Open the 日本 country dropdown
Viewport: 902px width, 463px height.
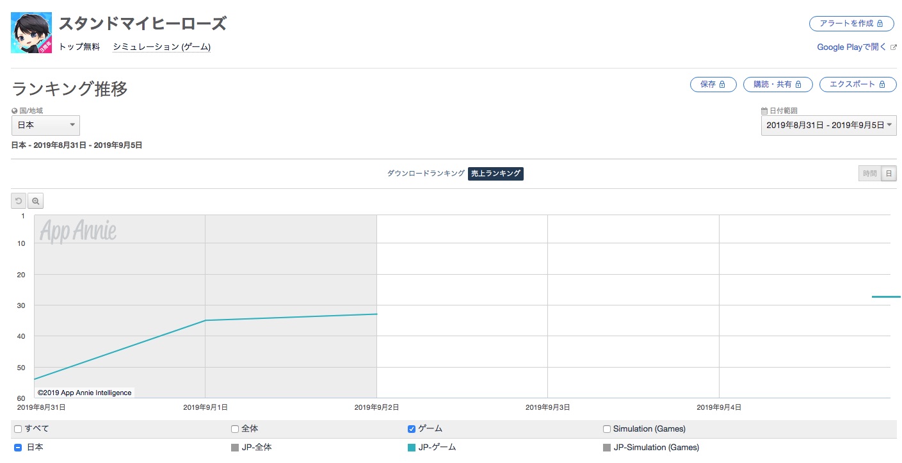coord(45,126)
